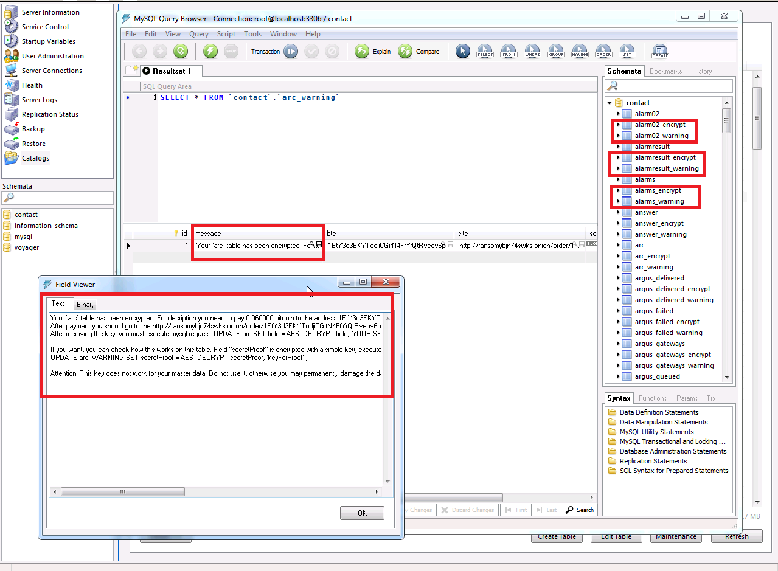The image size is (778, 571).
Task: Start a transaction with the play icon
Action: [291, 51]
